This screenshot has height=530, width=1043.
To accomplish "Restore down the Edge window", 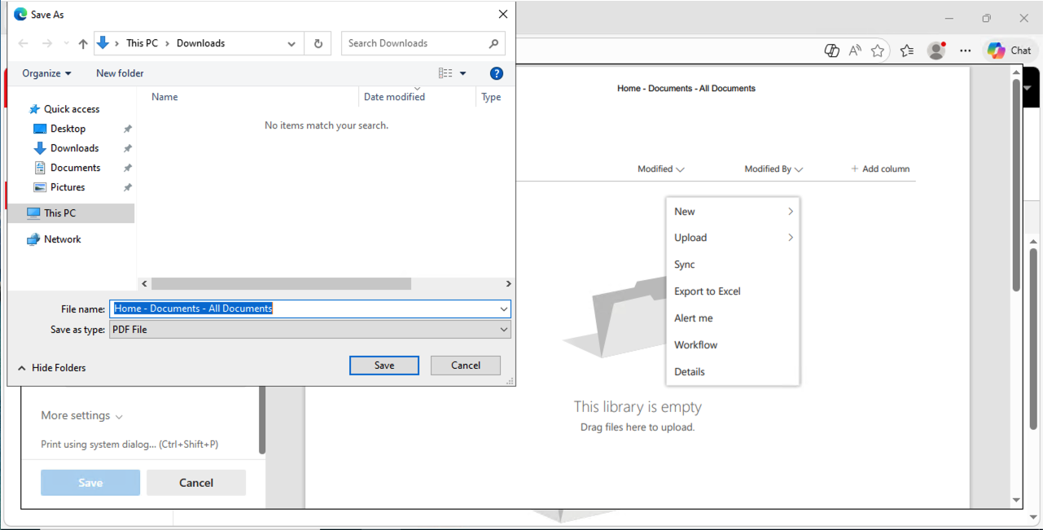I will (987, 18).
